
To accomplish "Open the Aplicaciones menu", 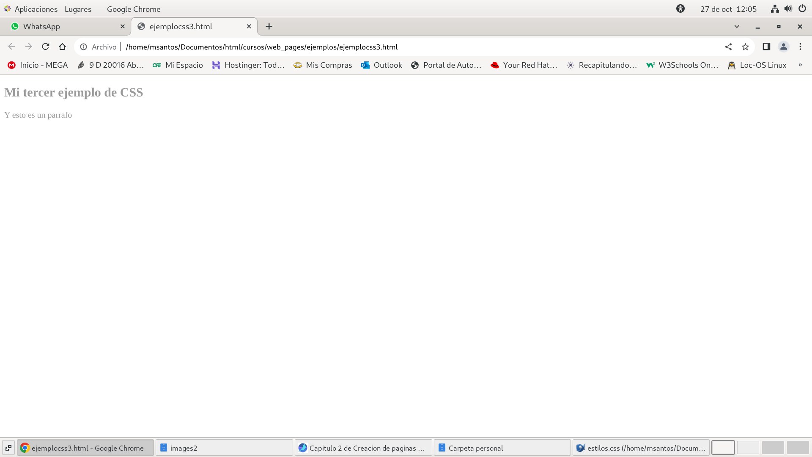I will [x=36, y=9].
